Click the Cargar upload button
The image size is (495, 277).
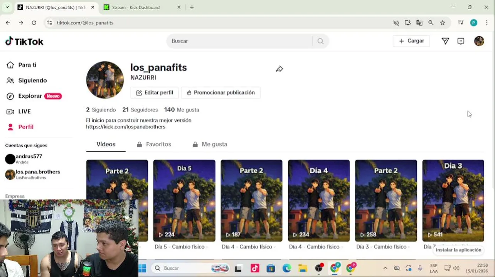click(411, 41)
